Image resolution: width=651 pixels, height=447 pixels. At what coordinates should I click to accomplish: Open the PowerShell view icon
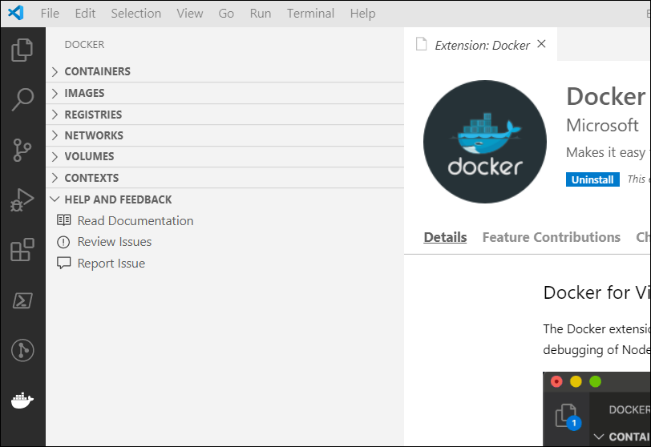(x=22, y=300)
